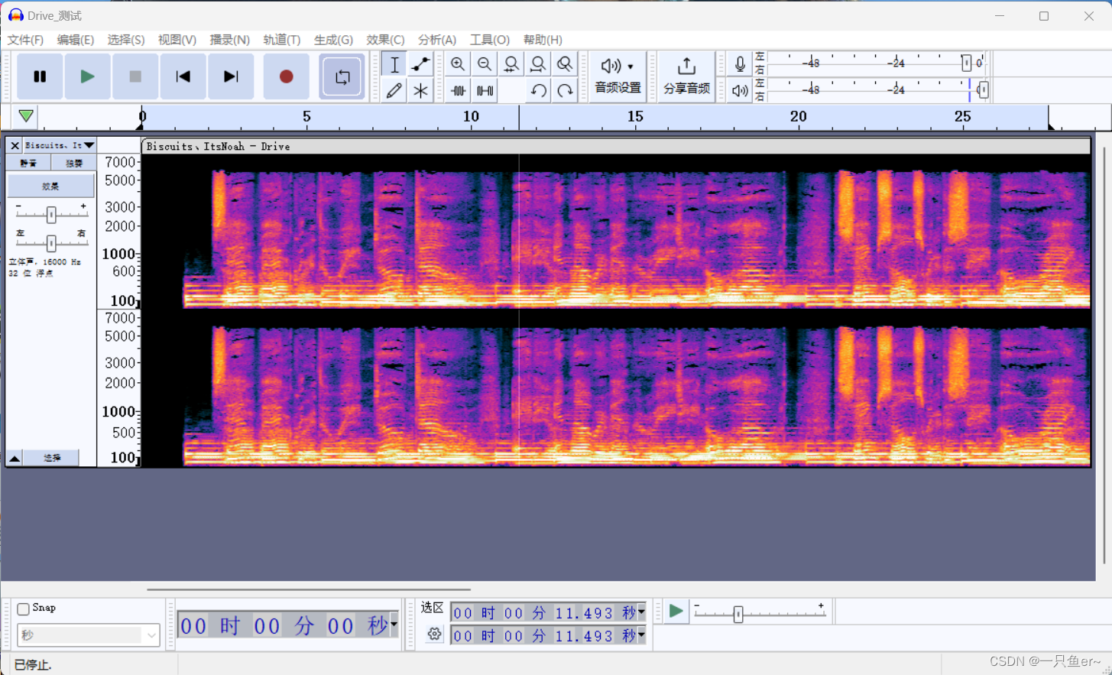Open the time position format dropdown arrow
The height and width of the screenshot is (675, 1112).
[x=394, y=625]
